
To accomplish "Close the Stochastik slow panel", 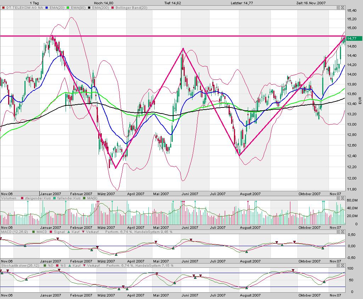I will point(342,265).
